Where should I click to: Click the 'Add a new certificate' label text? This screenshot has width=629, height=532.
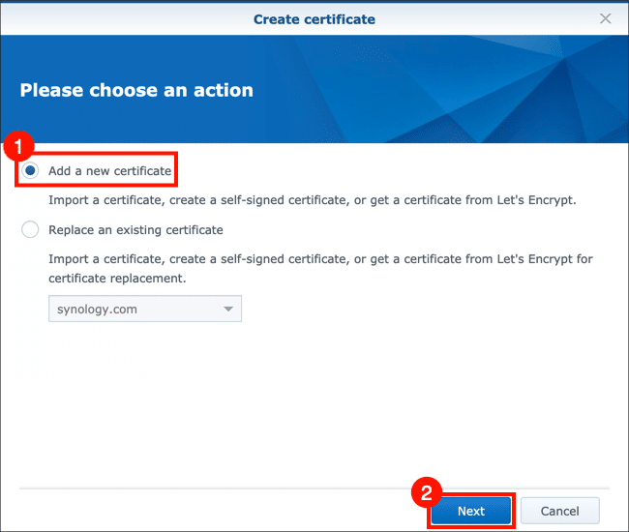(109, 171)
